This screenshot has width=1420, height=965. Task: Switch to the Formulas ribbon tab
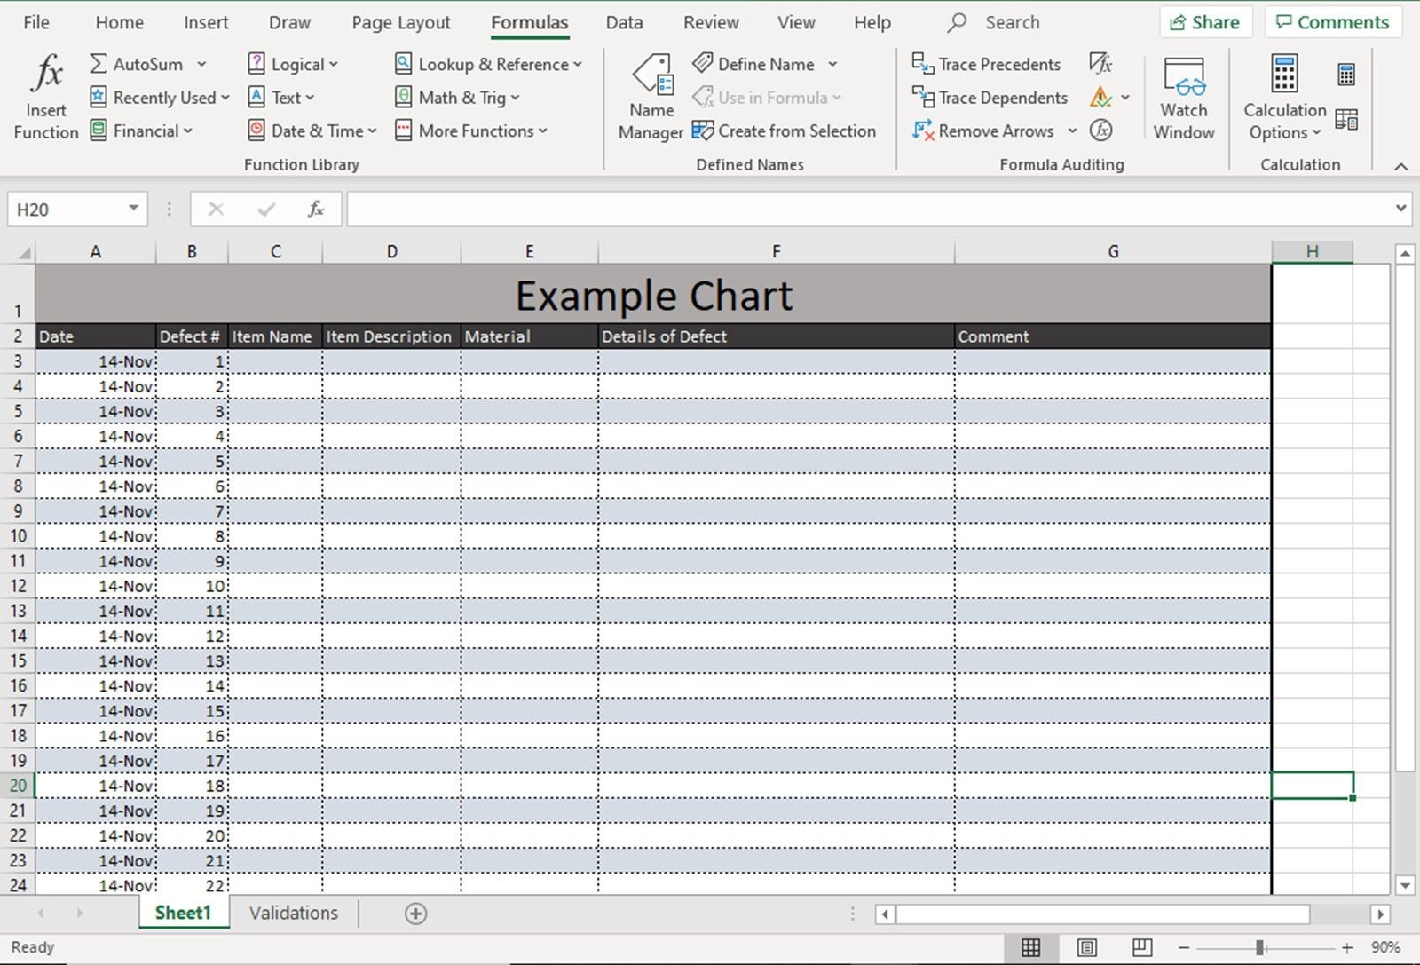(x=528, y=22)
